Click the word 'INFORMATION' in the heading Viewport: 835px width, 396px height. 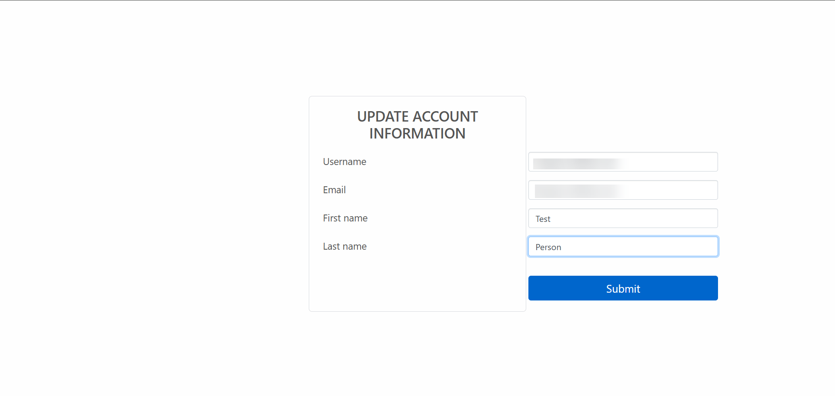coord(417,134)
